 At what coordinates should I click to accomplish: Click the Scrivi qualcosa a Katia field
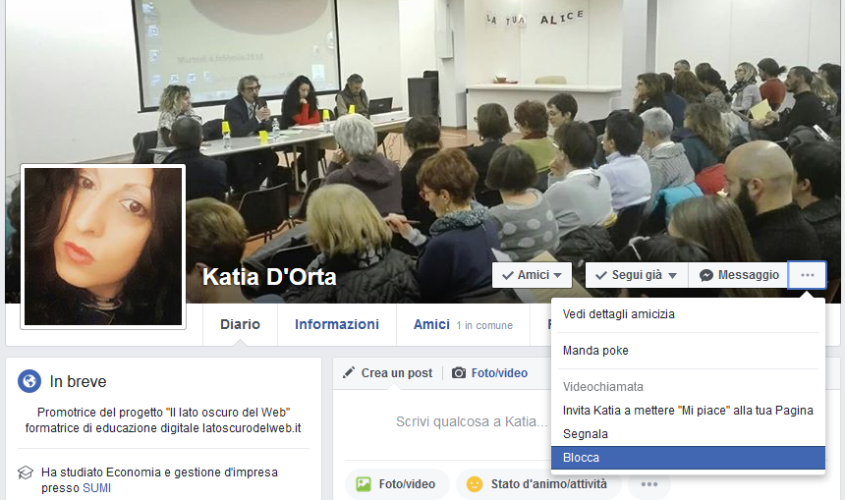pyautogui.click(x=472, y=421)
